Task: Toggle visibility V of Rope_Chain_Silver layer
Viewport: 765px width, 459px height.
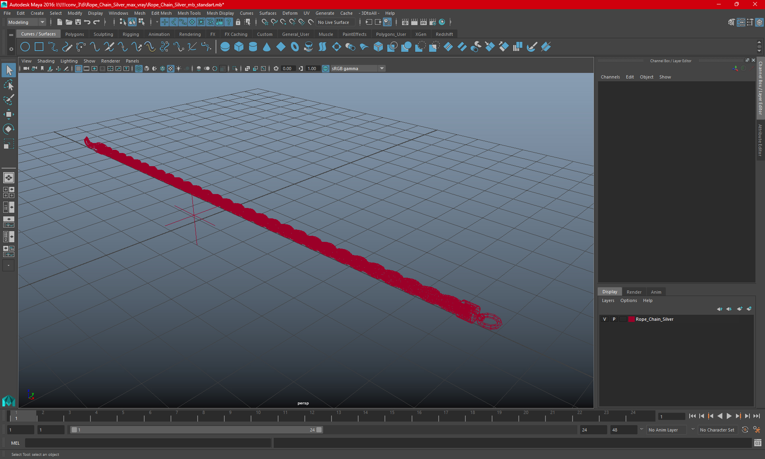Action: [x=605, y=319]
